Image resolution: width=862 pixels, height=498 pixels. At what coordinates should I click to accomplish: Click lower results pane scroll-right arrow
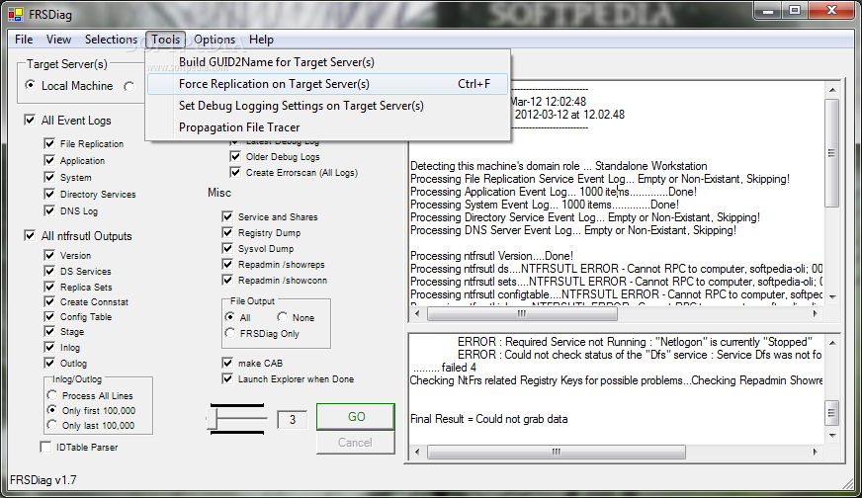pyautogui.click(x=815, y=452)
